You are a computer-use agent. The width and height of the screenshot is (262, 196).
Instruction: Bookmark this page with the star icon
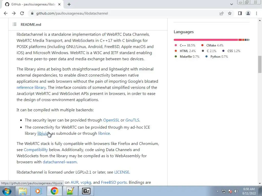point(230,13)
